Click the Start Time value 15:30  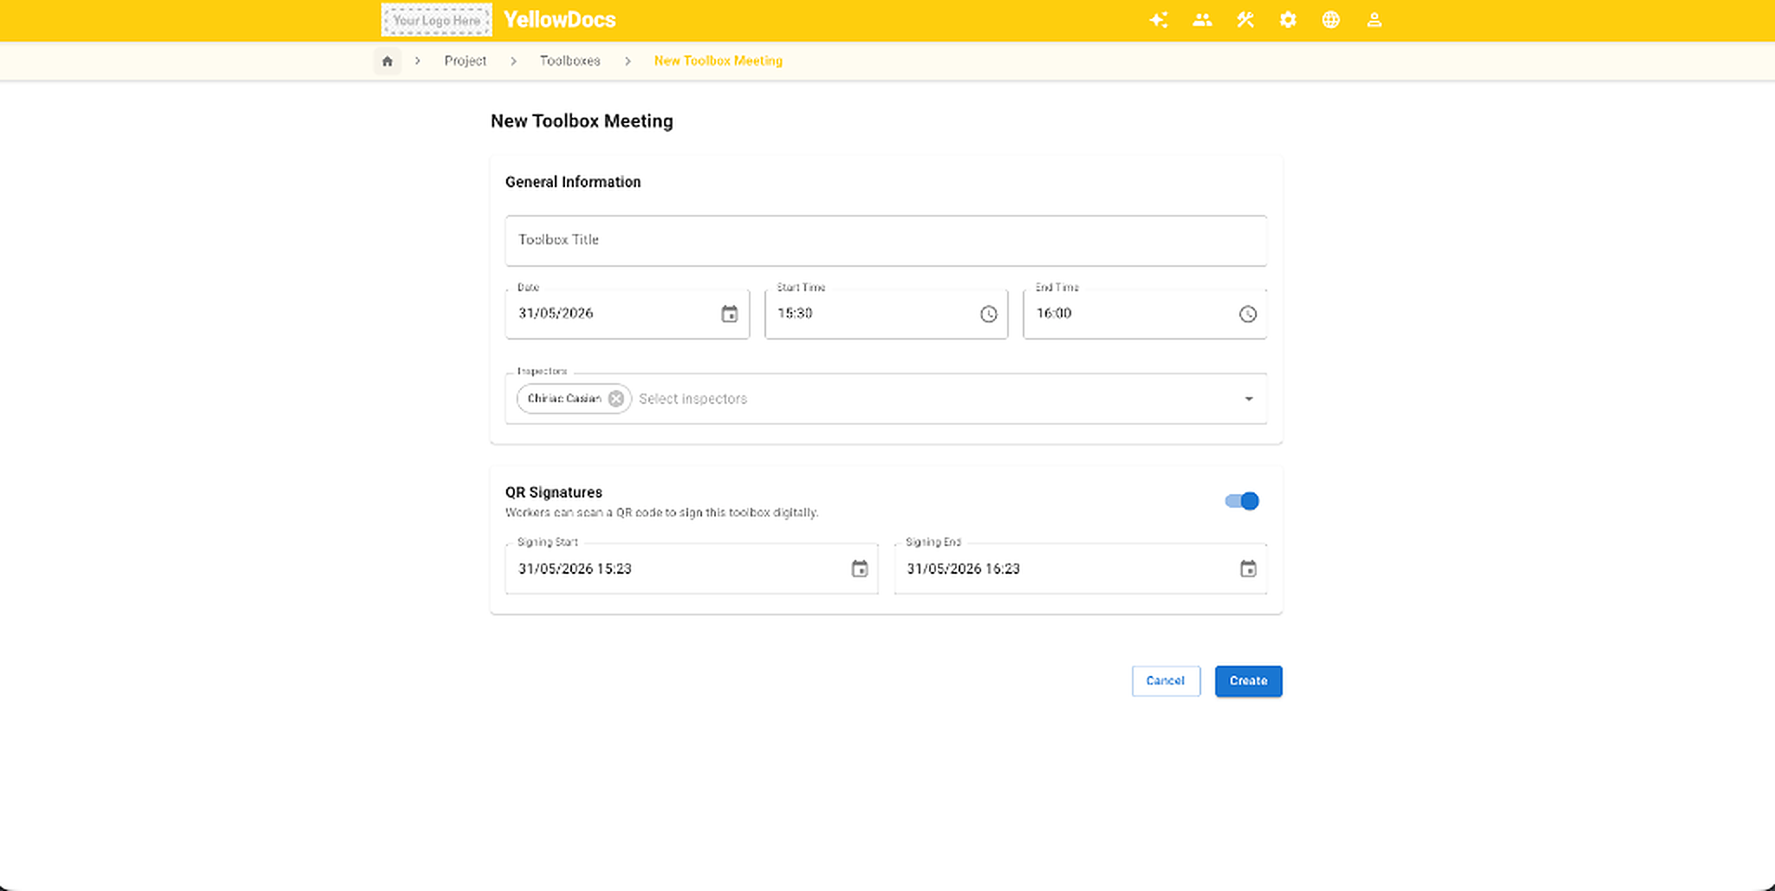[x=795, y=313]
